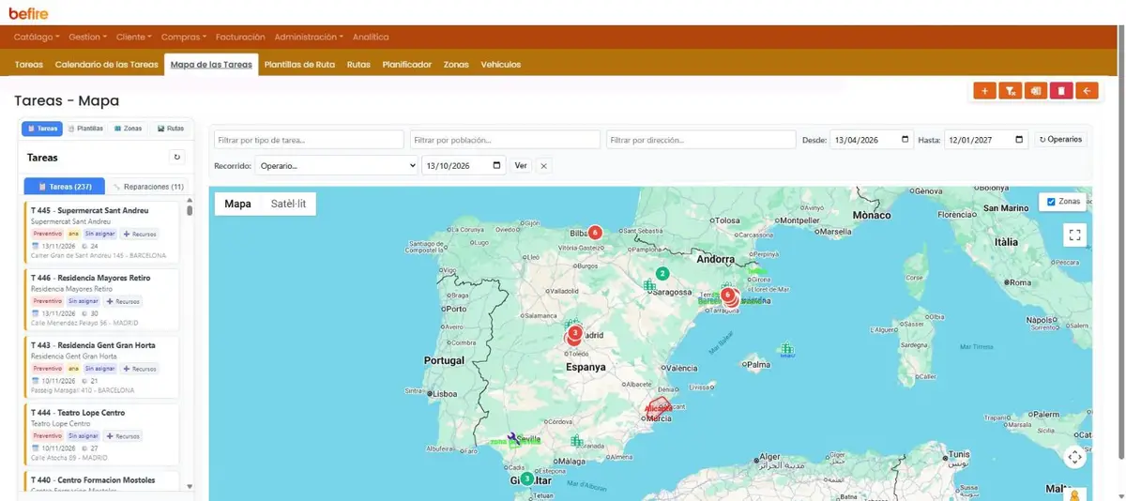This screenshot has width=1126, height=501.
Task: Click the red trash delete button
Action: (1061, 91)
